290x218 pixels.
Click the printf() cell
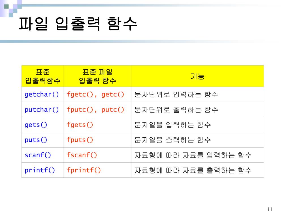43,170
